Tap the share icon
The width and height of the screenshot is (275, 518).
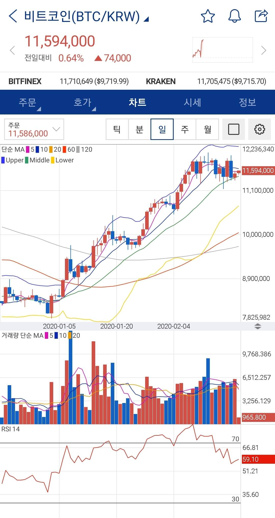point(261,16)
